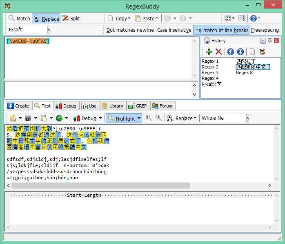Open the Copy dropdown arrow
285x244 pixels.
tap(129, 18)
